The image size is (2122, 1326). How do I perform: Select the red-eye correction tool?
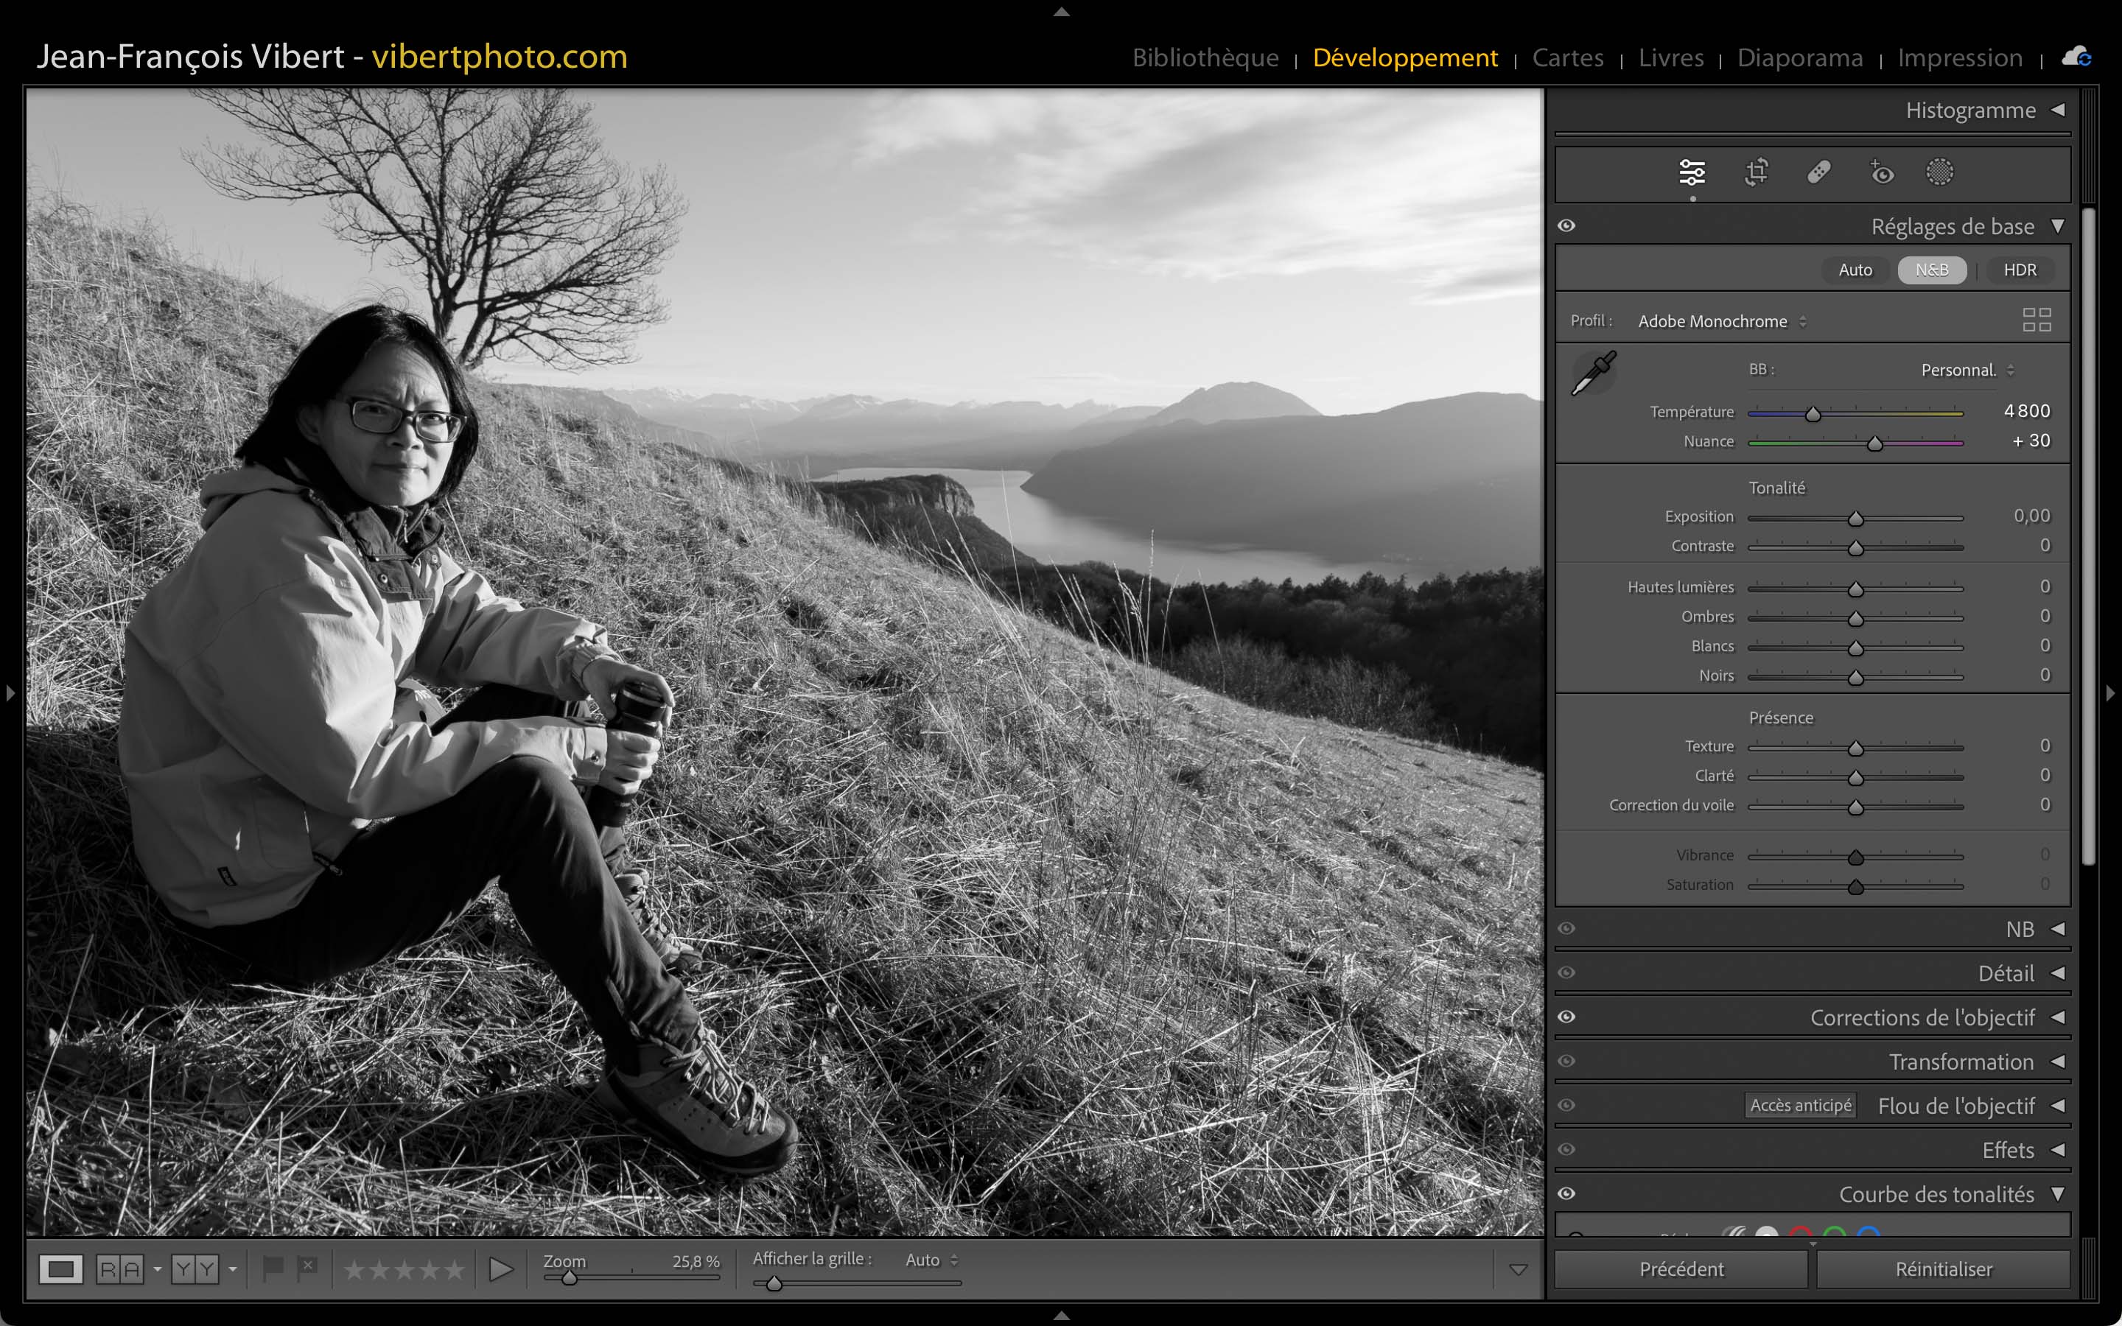1881,173
